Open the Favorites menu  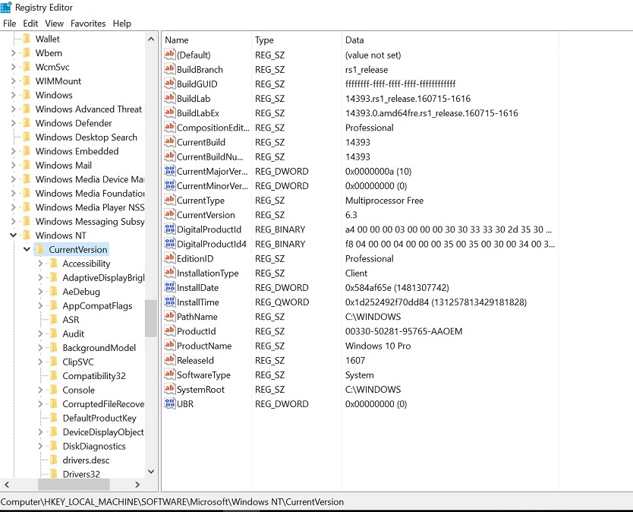point(88,24)
